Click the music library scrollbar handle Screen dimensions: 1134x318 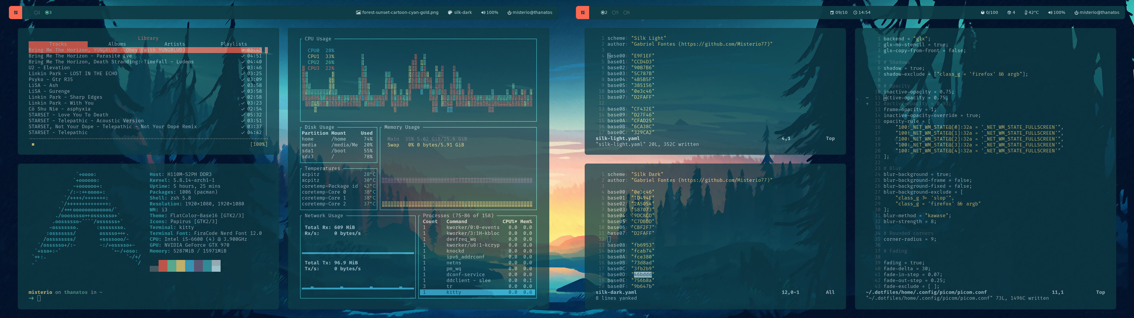266,50
